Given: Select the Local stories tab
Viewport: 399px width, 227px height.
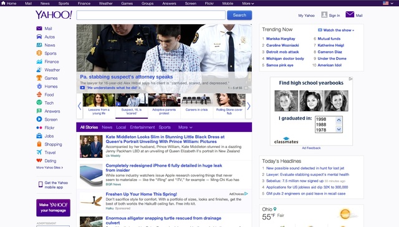Looking at the screenshot, I should (x=121, y=127).
